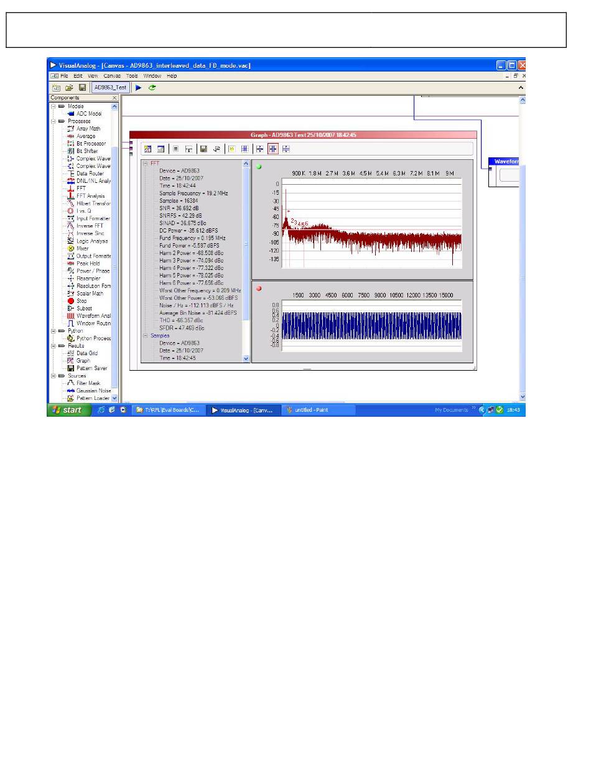Collapse the Models tree node

54,106
